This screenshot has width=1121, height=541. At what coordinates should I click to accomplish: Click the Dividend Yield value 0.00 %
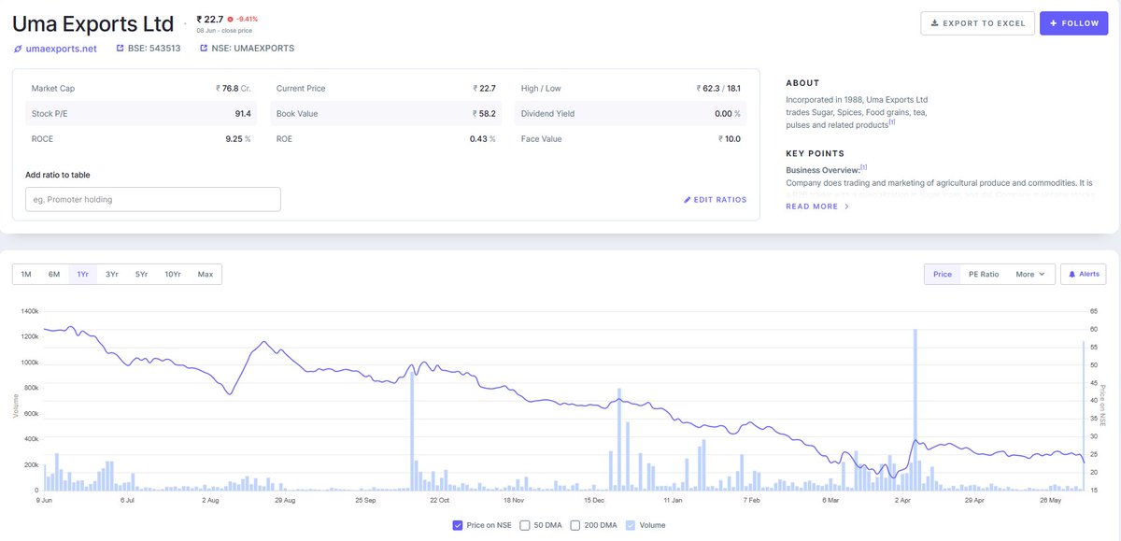728,113
